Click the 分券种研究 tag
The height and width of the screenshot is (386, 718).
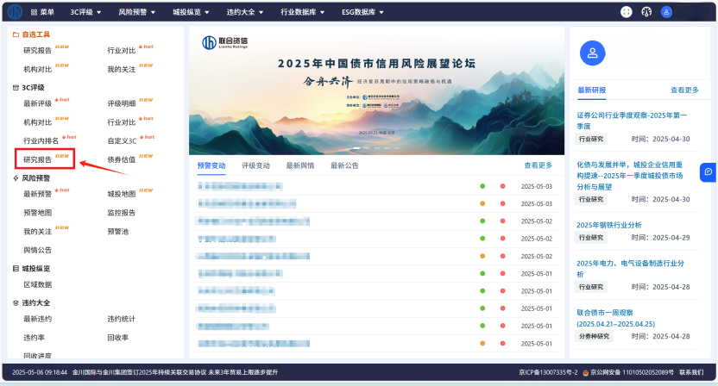pos(594,336)
